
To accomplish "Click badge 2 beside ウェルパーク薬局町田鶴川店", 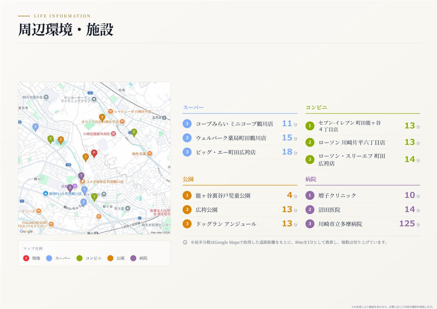I will 187,138.
